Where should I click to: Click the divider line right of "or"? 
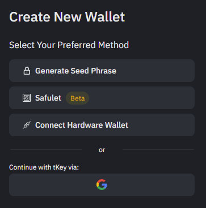coord(158,150)
